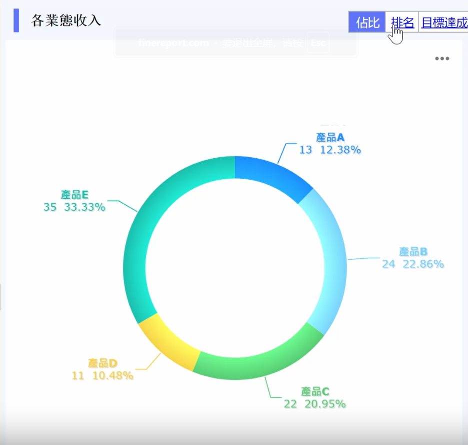Click the 產品C label text

pos(315,391)
